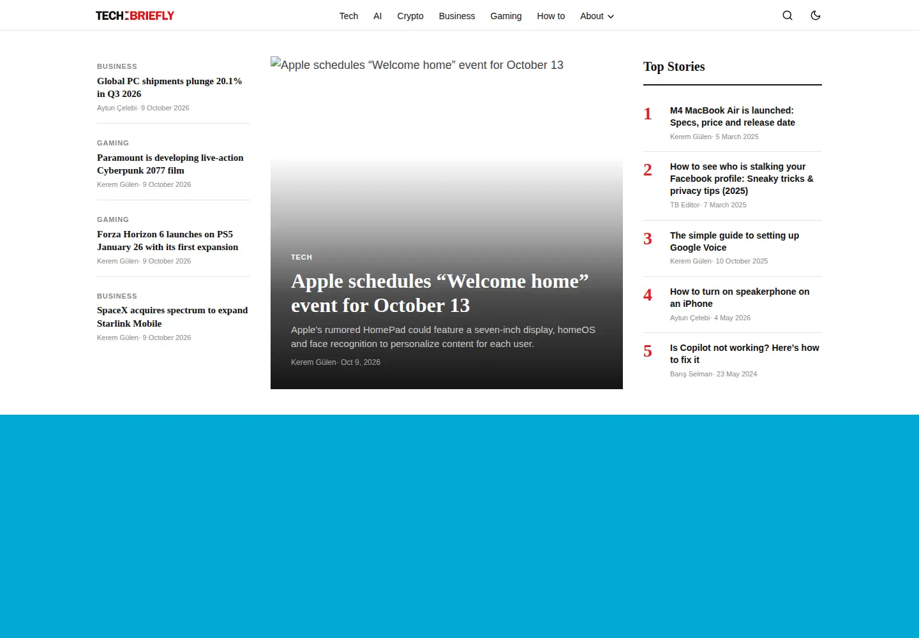Click the date 10 October 2025

pos(742,261)
